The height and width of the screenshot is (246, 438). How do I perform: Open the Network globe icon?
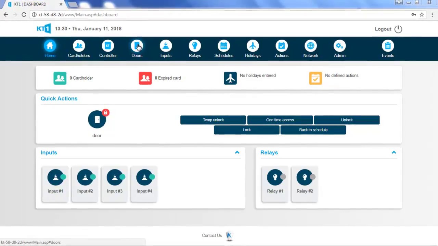pyautogui.click(x=311, y=46)
